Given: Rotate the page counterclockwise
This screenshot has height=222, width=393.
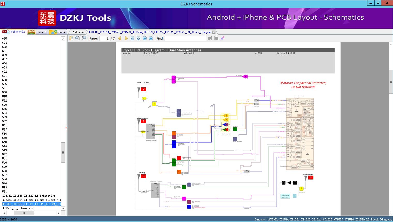Looking at the screenshot, I should [78, 38].
